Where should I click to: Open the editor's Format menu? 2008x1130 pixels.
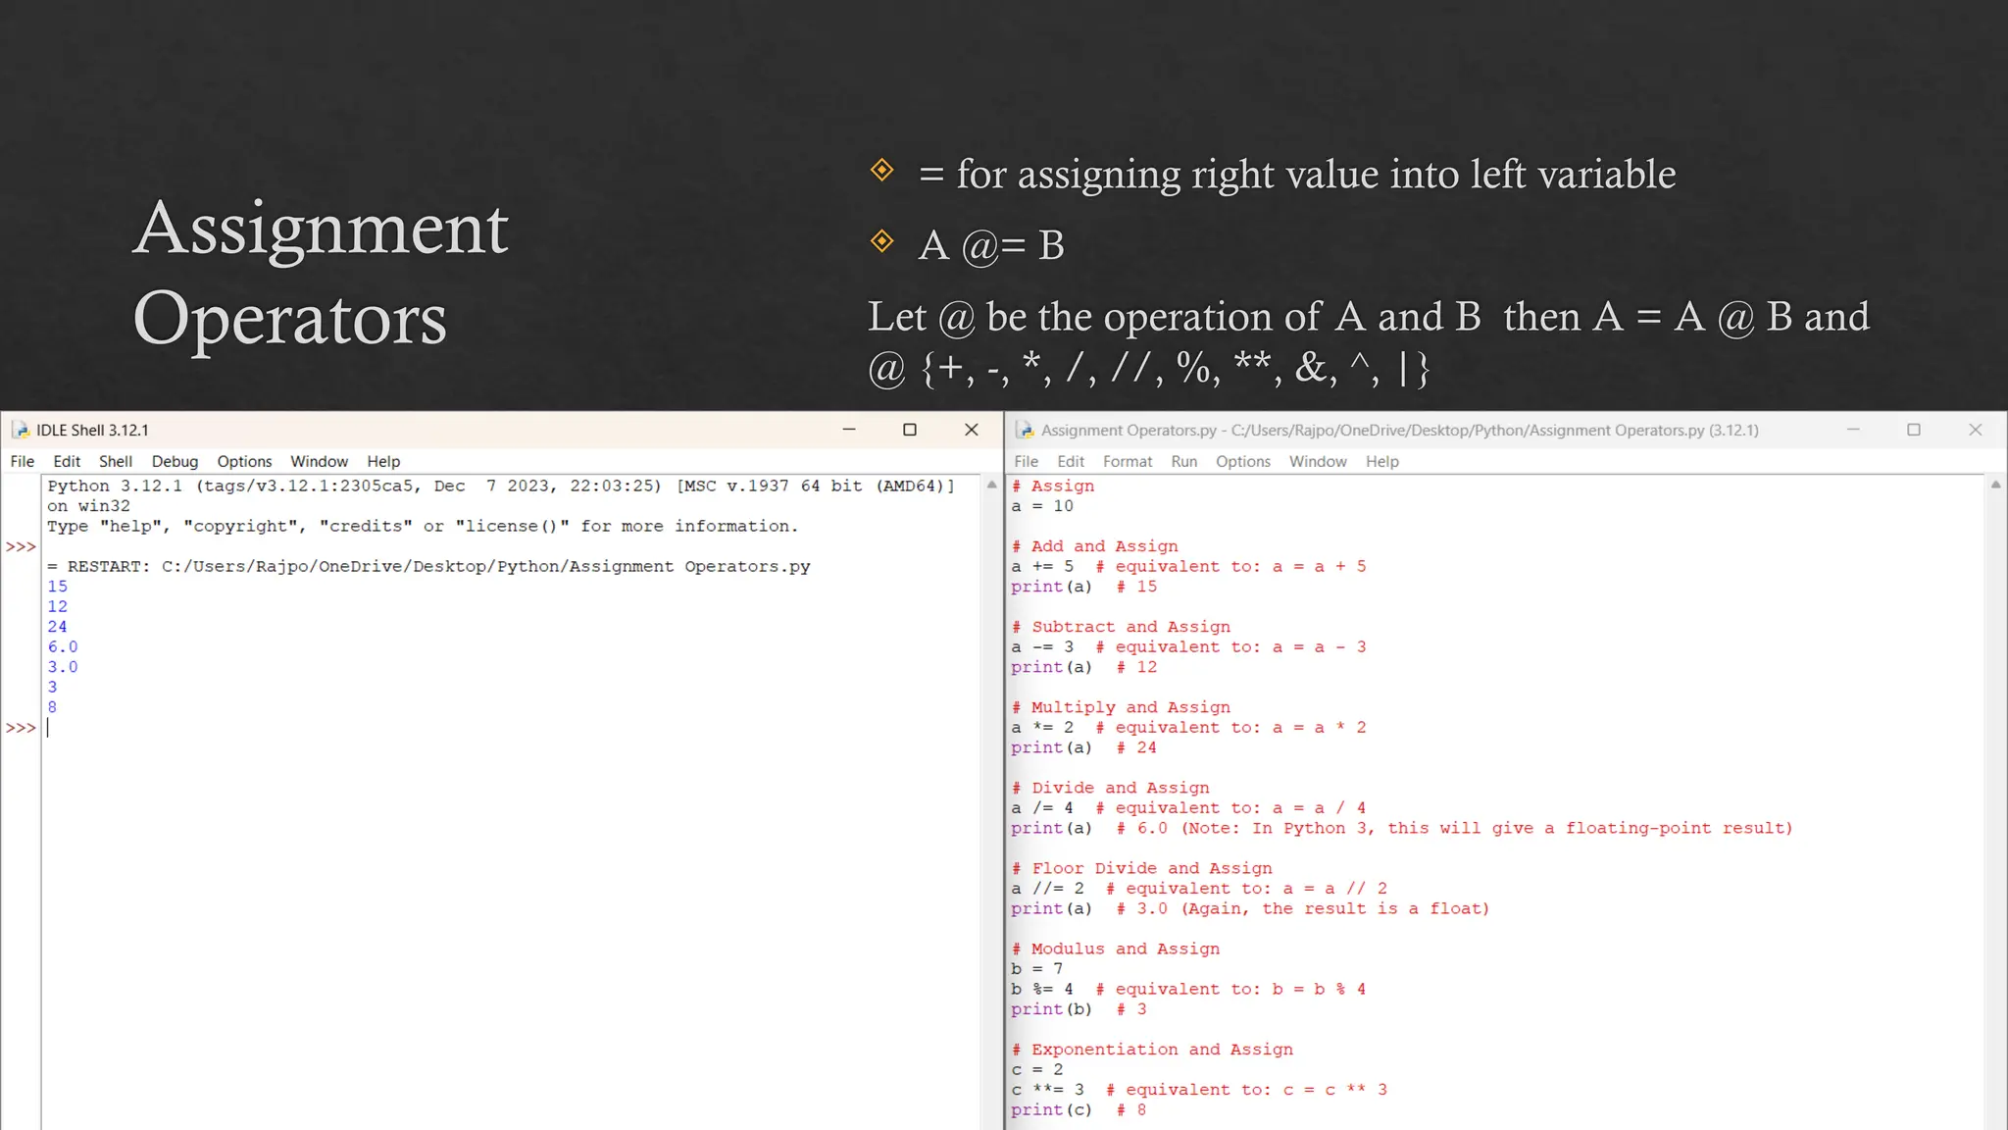tap(1127, 461)
